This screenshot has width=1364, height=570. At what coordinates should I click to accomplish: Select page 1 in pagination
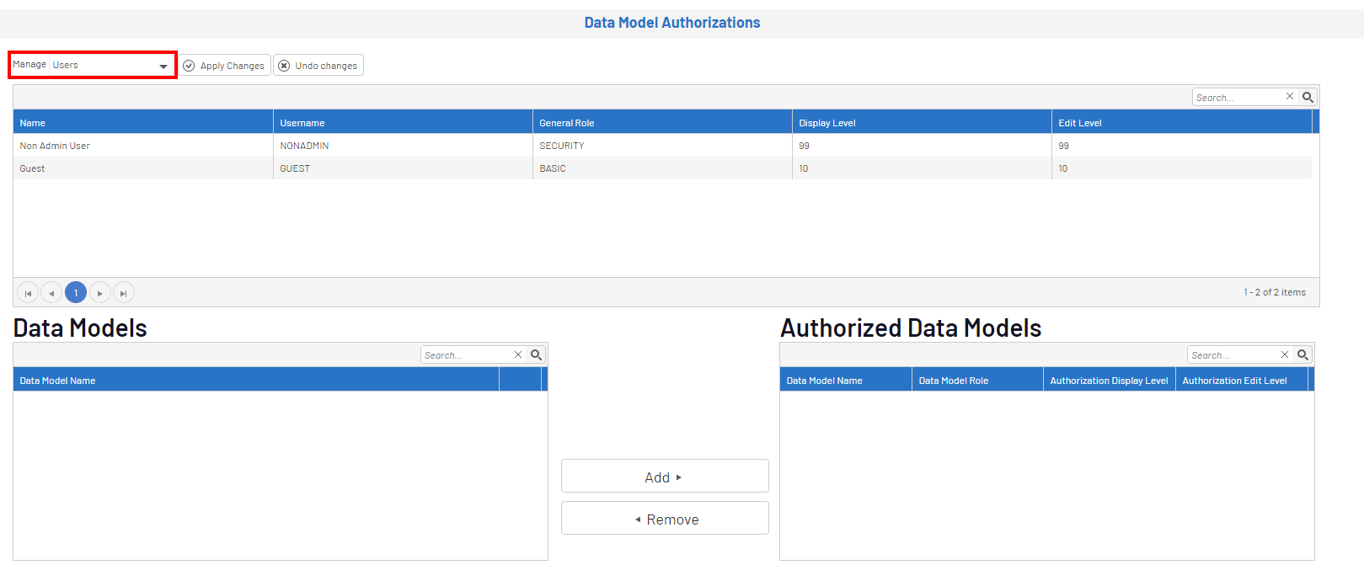click(x=76, y=293)
